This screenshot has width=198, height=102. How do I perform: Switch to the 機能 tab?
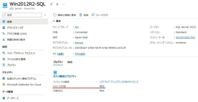click(70, 62)
